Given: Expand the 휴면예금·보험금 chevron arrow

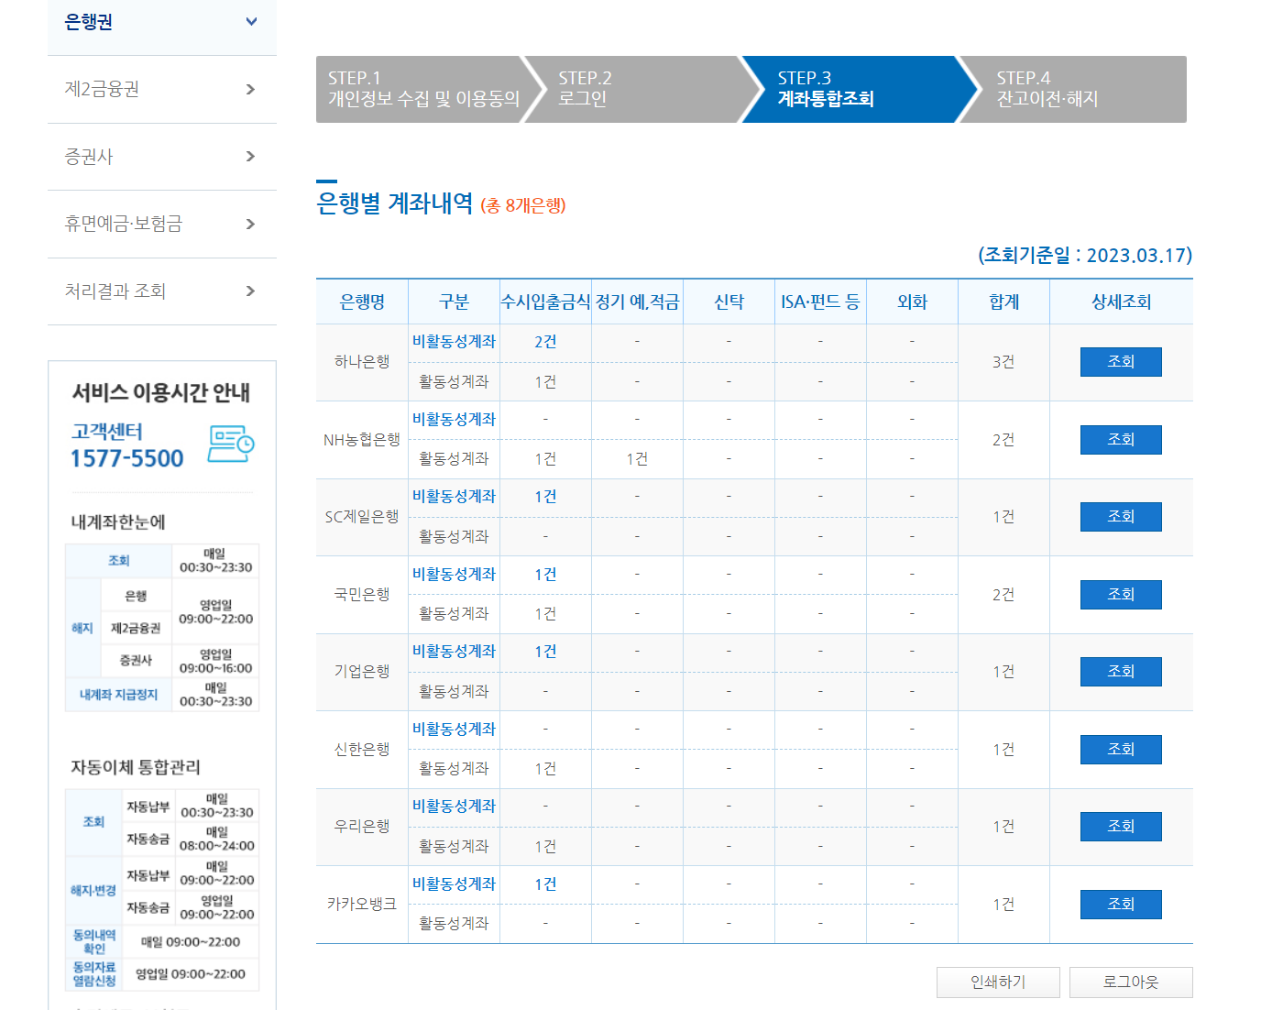Looking at the screenshot, I should tap(250, 224).
